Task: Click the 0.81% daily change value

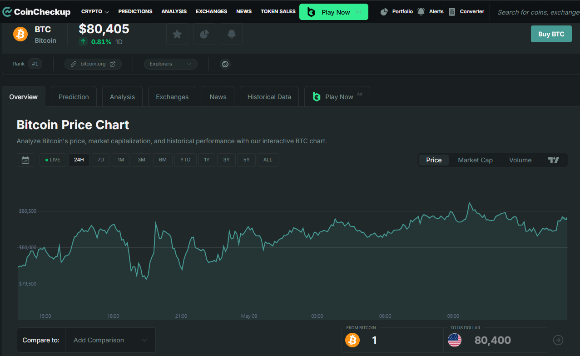Action: pos(101,42)
